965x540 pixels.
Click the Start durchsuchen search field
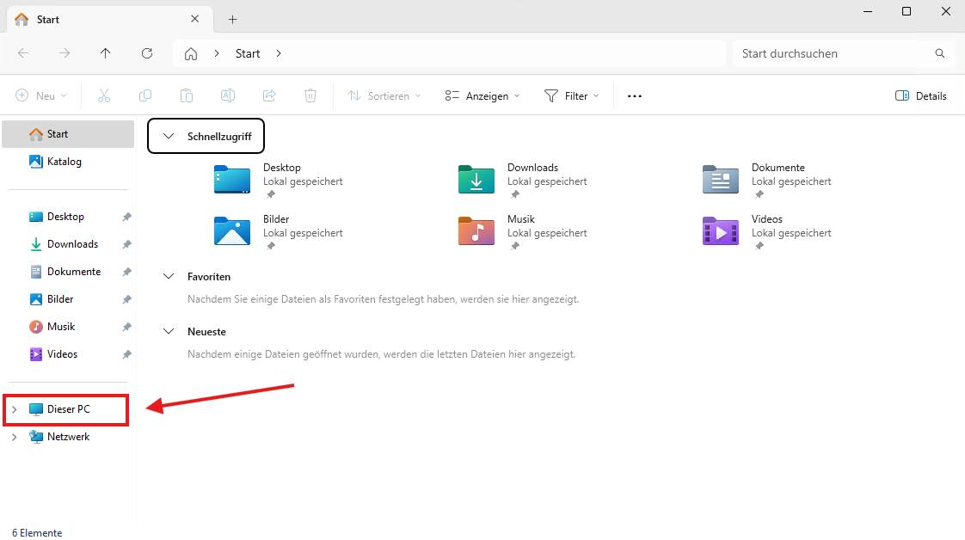tap(834, 53)
